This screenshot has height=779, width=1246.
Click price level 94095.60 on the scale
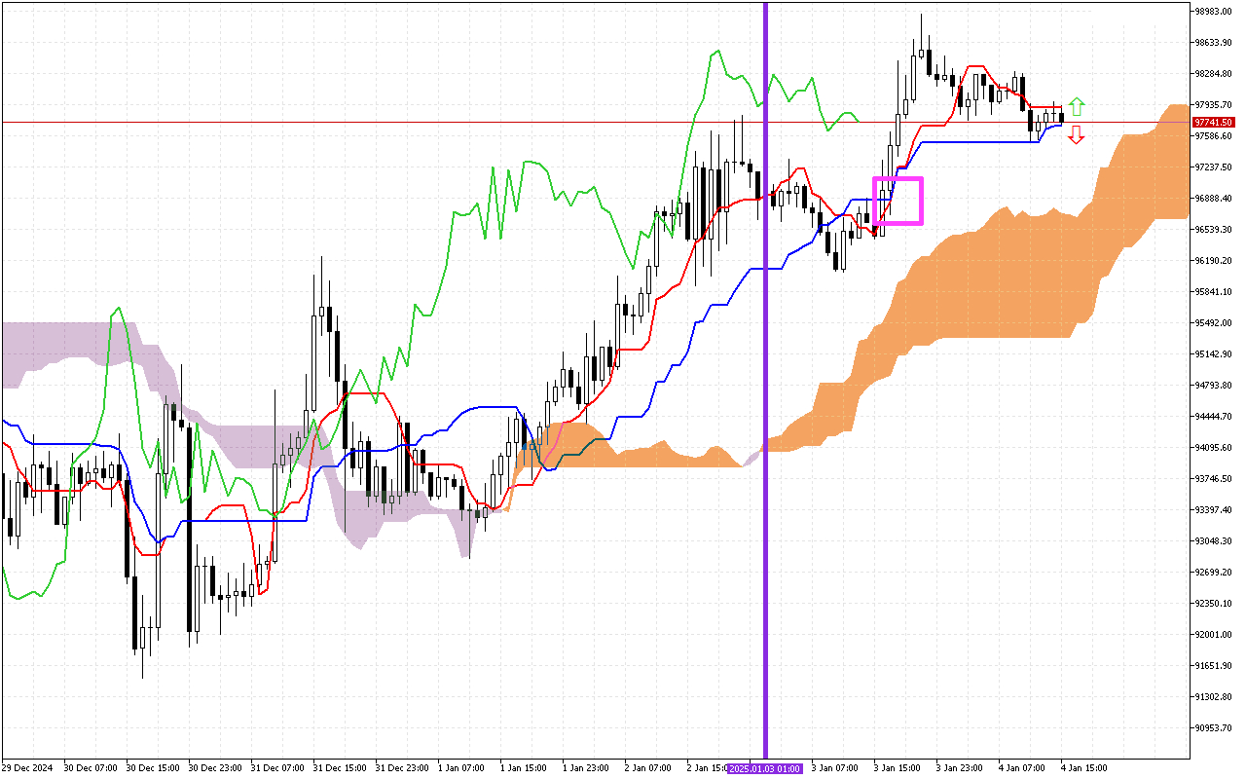coord(1213,448)
